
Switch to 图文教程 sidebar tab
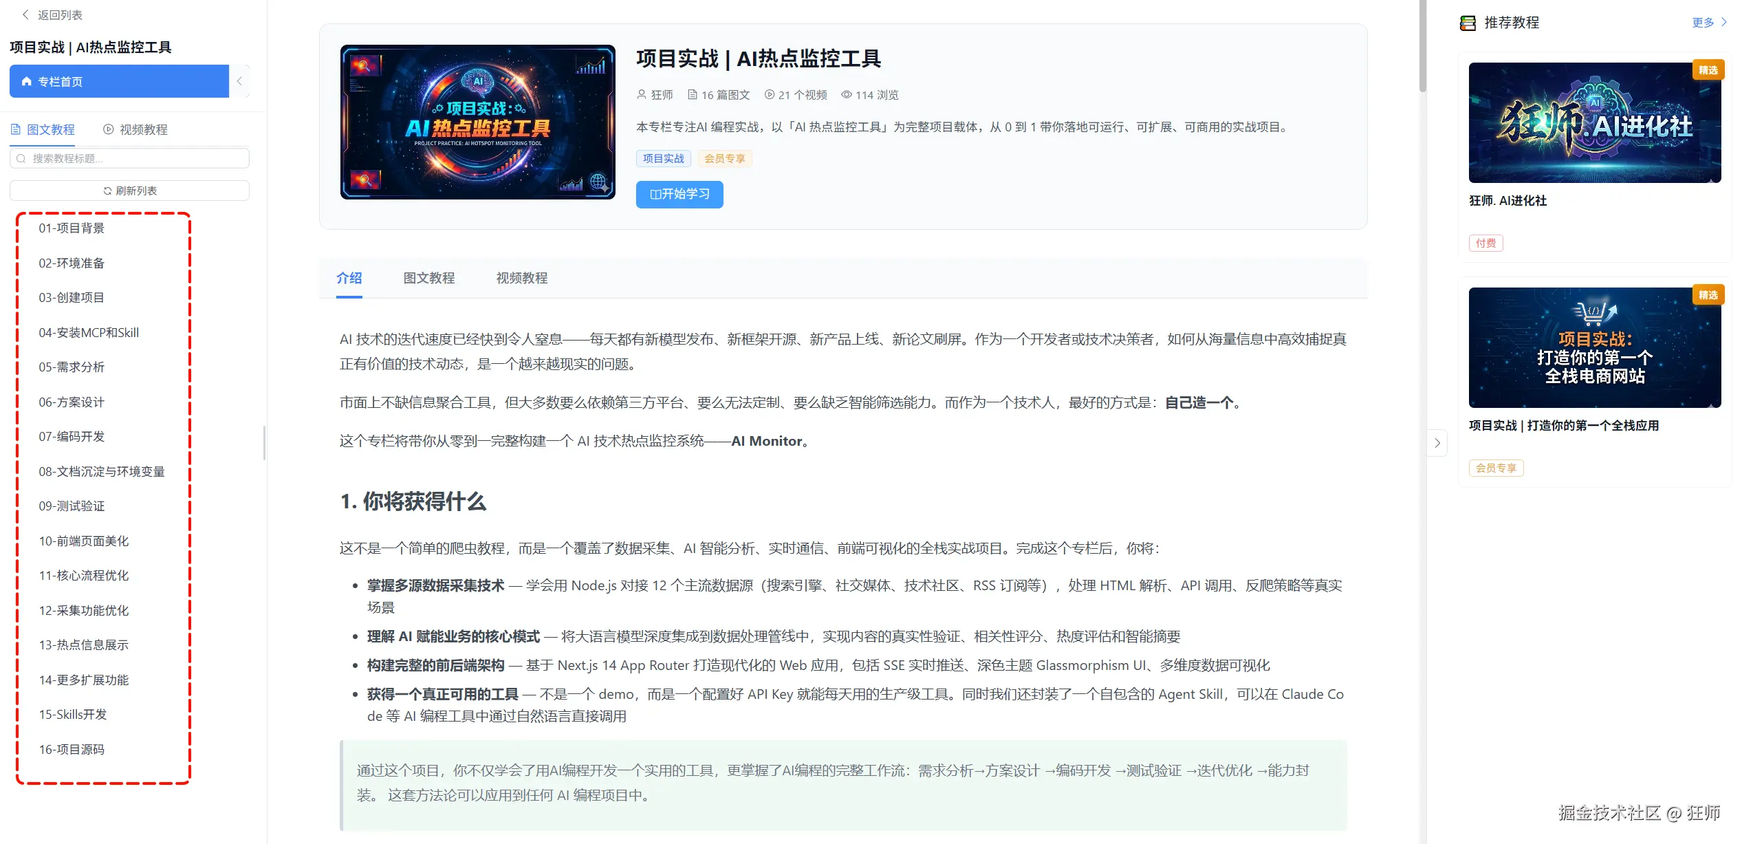[43, 129]
